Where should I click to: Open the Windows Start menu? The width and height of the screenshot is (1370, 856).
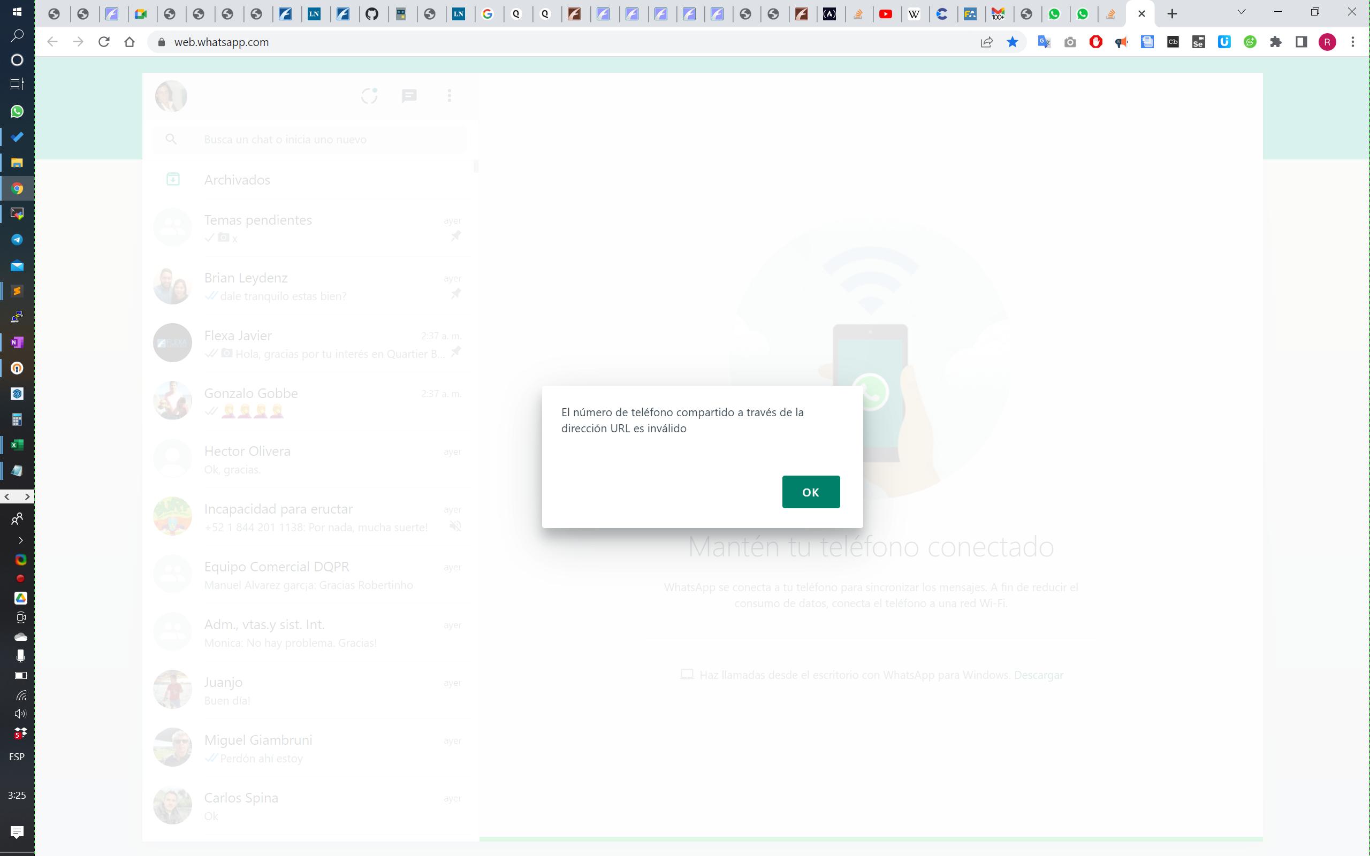[x=17, y=12]
